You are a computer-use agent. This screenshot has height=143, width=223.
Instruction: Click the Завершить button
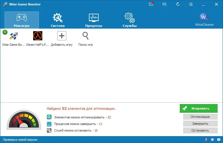[200, 124]
